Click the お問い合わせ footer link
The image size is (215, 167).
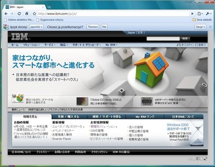(x=62, y=152)
